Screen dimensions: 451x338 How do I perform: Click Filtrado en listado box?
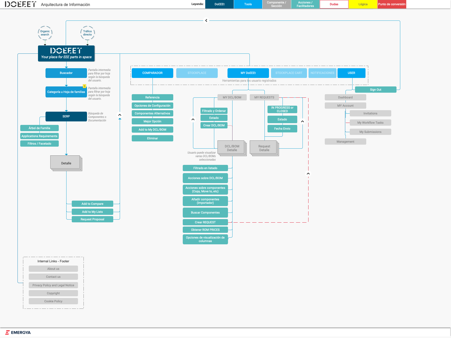(x=205, y=168)
